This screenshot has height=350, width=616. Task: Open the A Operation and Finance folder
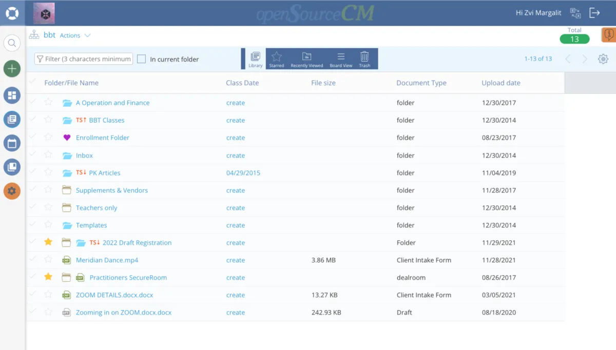[x=113, y=103]
